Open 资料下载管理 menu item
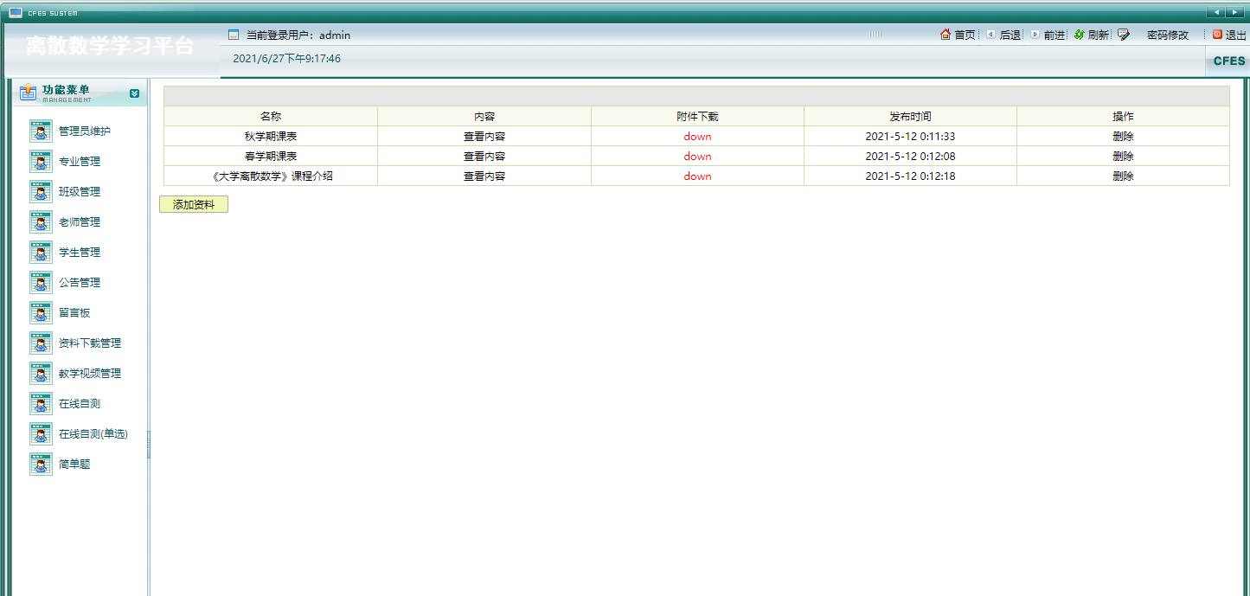 [x=90, y=343]
